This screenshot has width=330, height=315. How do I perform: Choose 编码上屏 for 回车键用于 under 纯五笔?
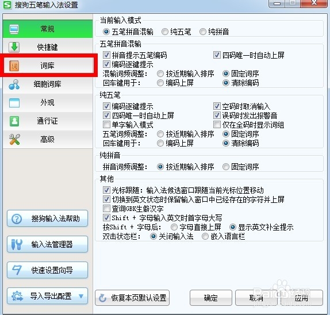pyautogui.click(x=160, y=143)
